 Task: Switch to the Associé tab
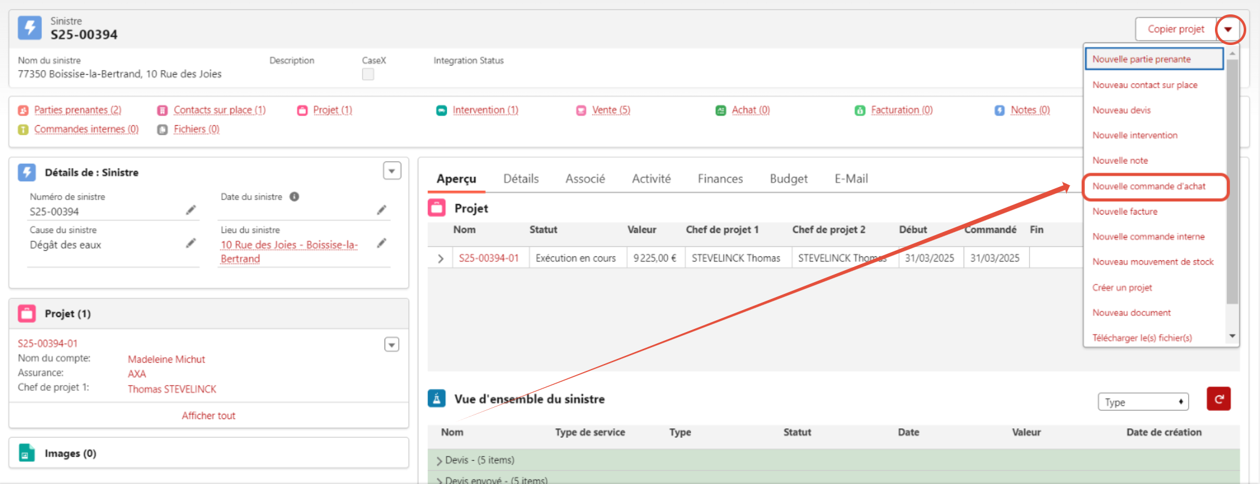tap(585, 179)
